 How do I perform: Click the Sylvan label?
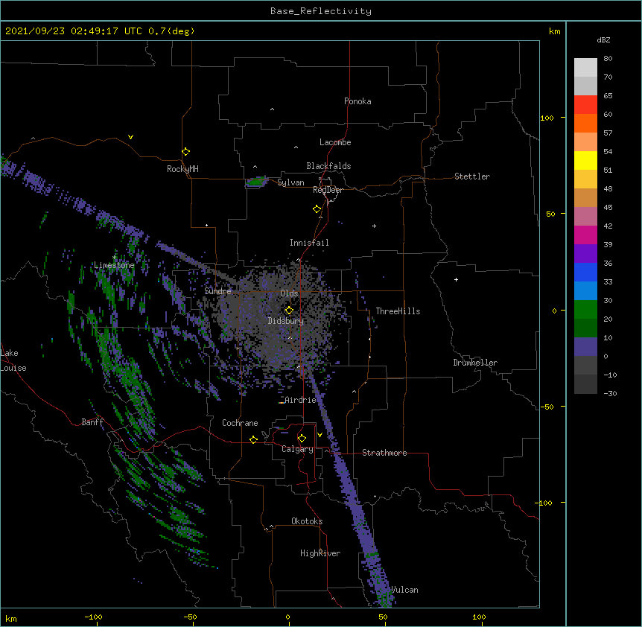click(x=290, y=182)
